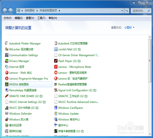Open the 编辑(E) menu
Viewport: 153px width, 138px height.
(19, 18)
